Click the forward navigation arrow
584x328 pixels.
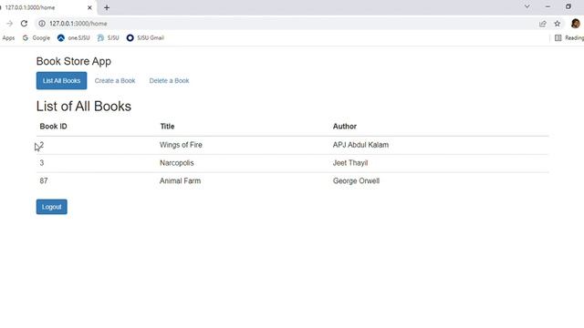point(9,24)
